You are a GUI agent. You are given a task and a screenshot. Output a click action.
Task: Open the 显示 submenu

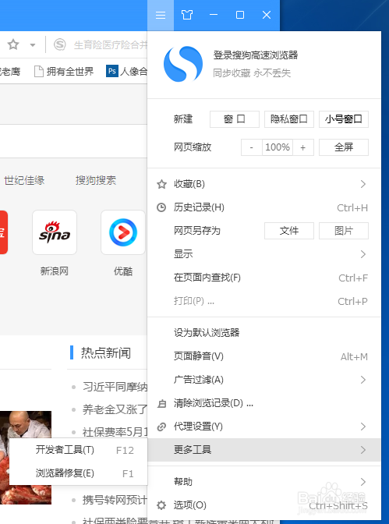pos(264,254)
